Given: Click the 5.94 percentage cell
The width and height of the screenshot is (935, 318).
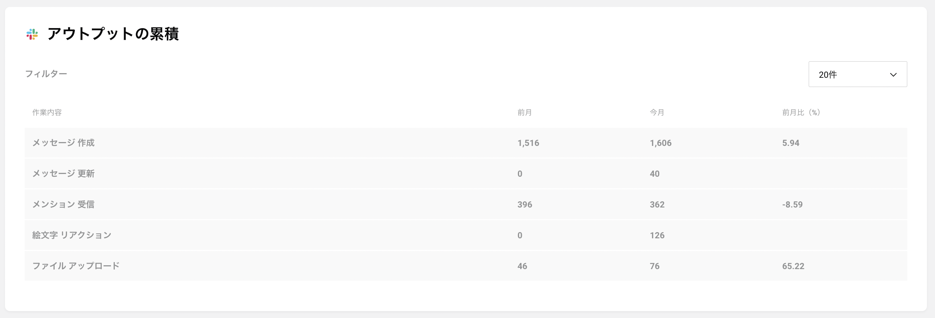Looking at the screenshot, I should point(791,143).
